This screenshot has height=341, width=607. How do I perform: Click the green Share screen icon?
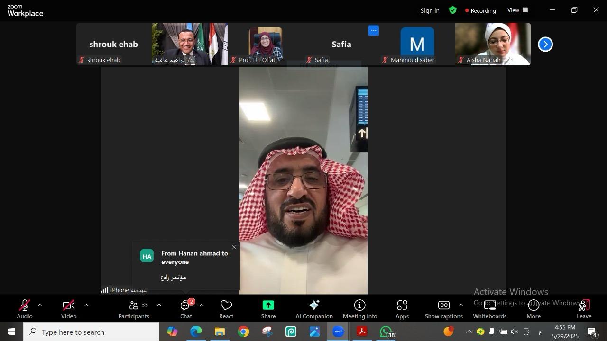[x=268, y=305]
